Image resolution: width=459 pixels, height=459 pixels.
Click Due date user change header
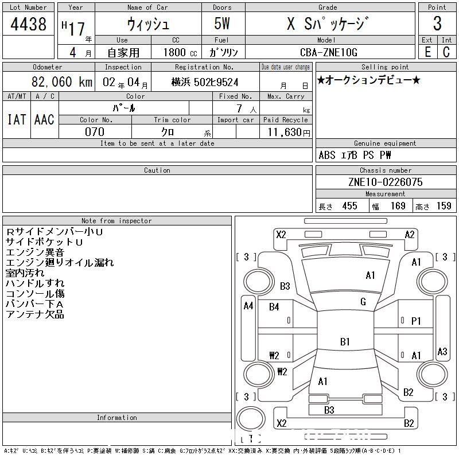click(x=286, y=67)
